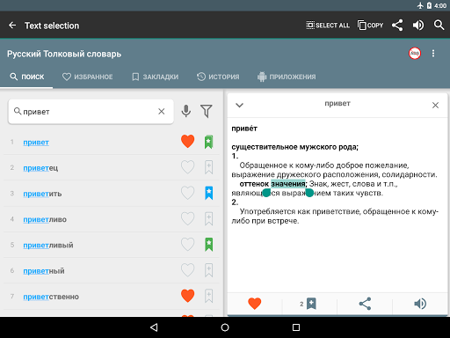
Task: Add bookmark for приветливо
Action: [208, 219]
